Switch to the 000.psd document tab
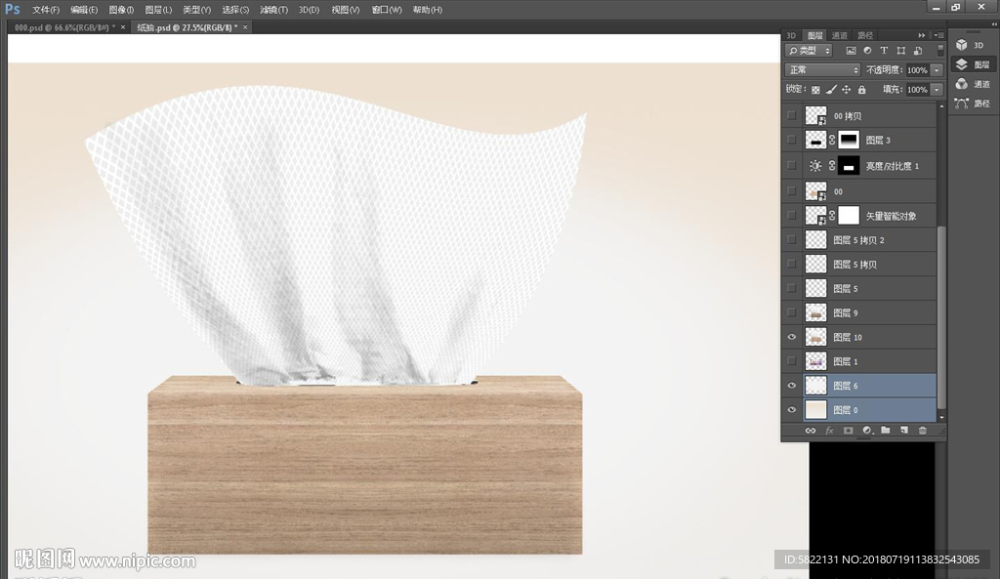 pos(63,27)
